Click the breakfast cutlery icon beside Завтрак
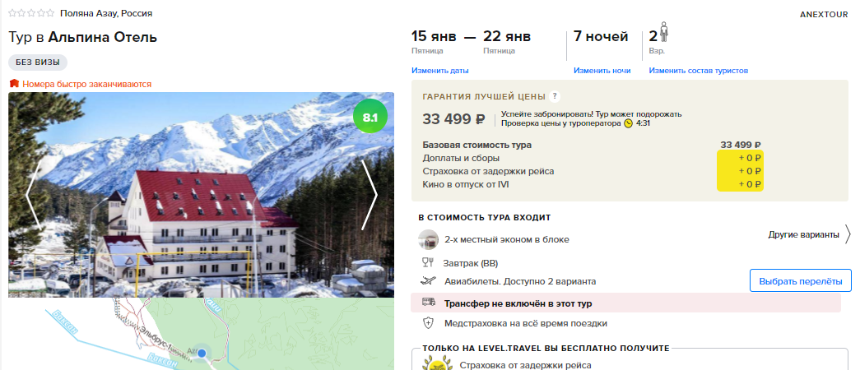 coord(428,262)
